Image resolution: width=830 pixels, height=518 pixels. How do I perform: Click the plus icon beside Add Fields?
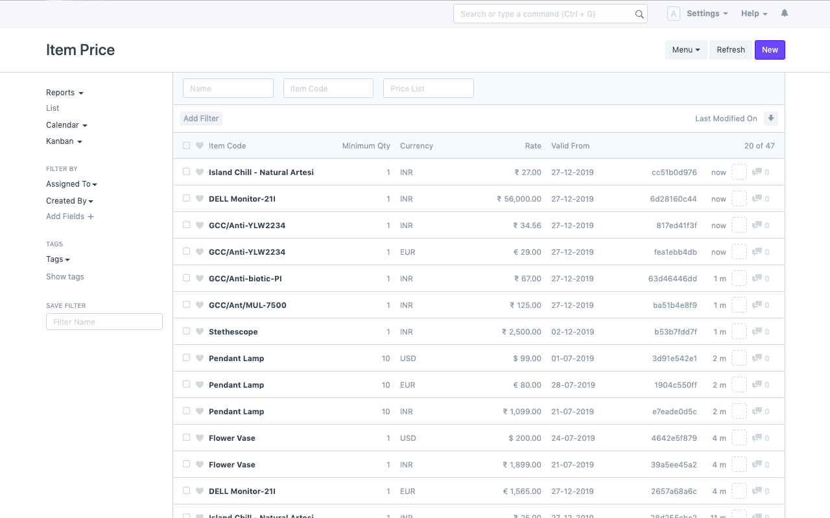(x=91, y=217)
